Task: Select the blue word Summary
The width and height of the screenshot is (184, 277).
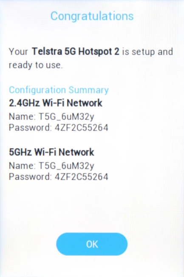Action: pos(88,90)
